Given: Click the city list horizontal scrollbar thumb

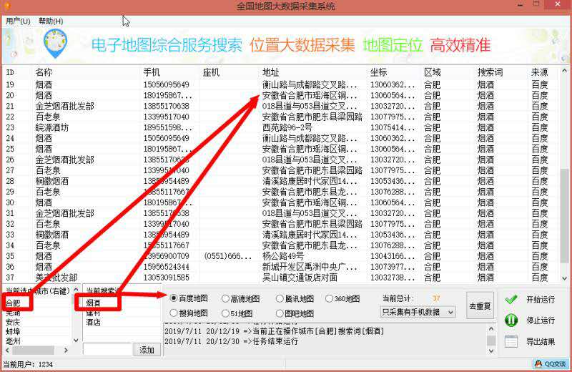Looking at the screenshot, I should coord(34,350).
